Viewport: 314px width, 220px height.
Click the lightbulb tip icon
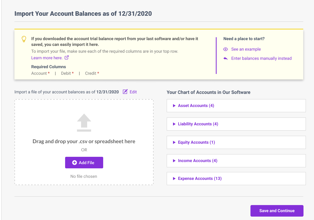coord(24,39)
